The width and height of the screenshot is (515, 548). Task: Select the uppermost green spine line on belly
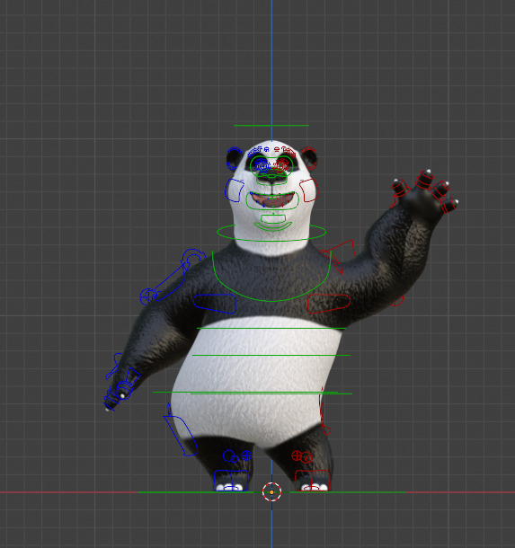click(271, 328)
